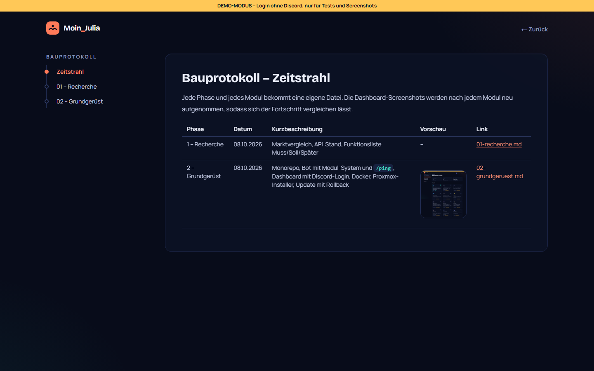Open the 02 – Grundgerüst sidebar entry

tap(80, 101)
